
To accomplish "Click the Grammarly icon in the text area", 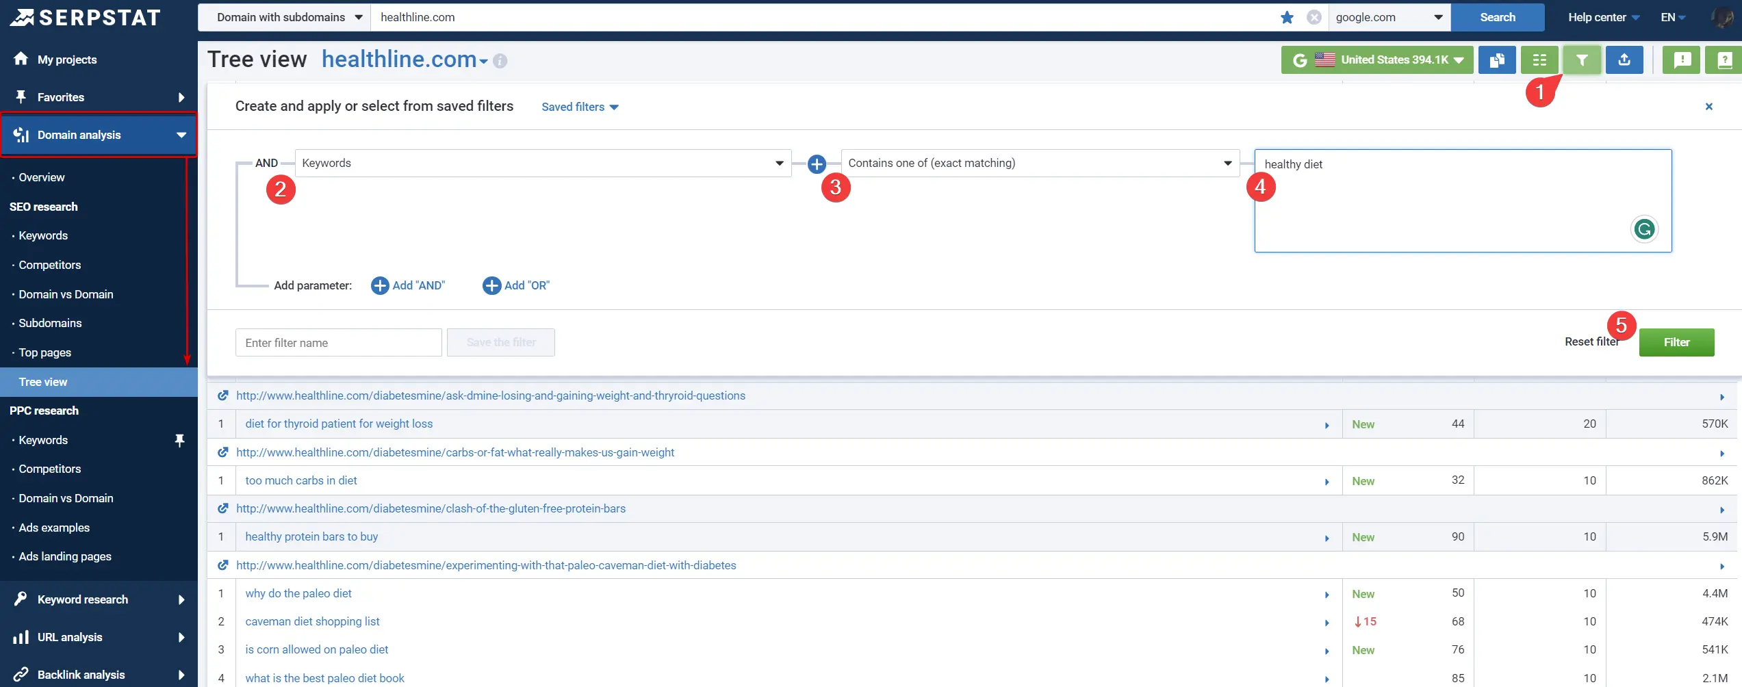I will pos(1644,229).
